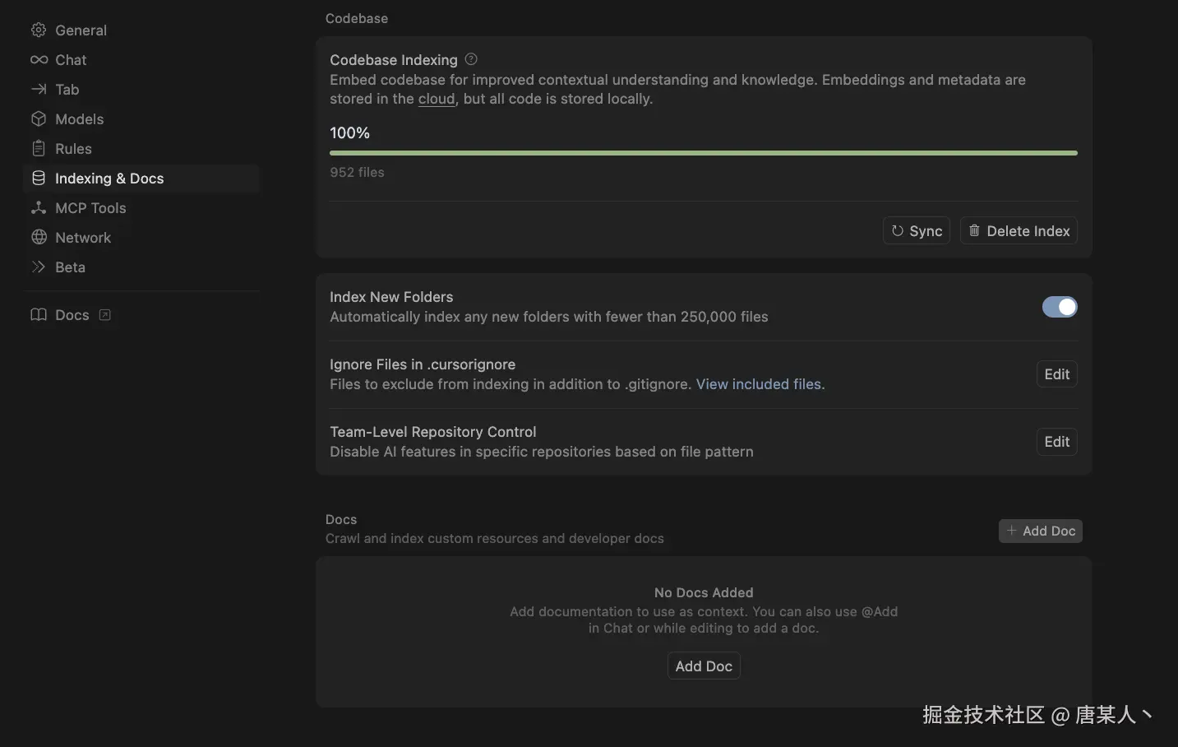Click the plus icon in Add Doc
Image resolution: width=1178 pixels, height=747 pixels.
point(1012,531)
